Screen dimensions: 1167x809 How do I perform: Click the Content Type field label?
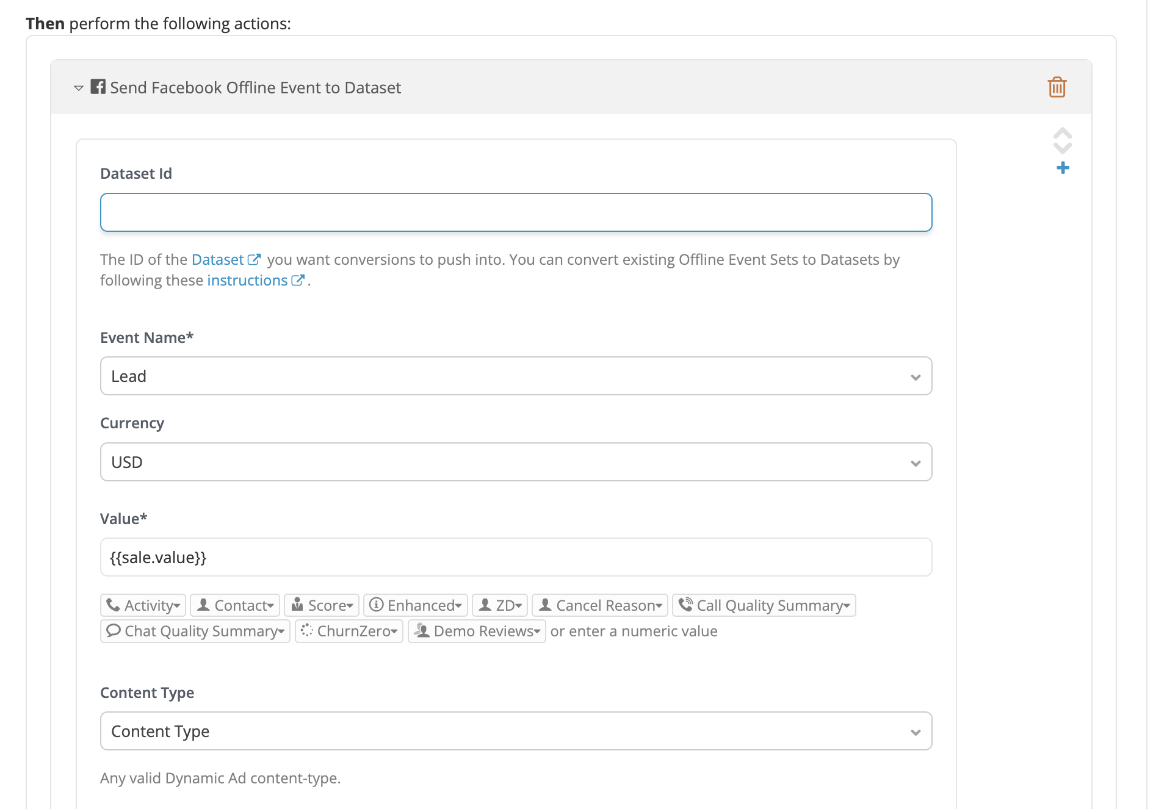[x=147, y=693]
